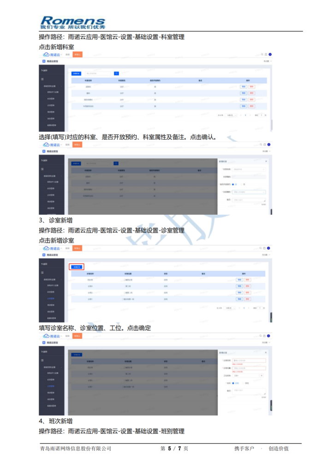334x472 pixels.
Task: Click edit button in 四诊室 row
Action: tap(239, 280)
